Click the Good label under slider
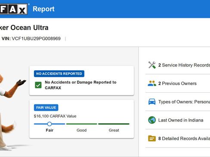Viewport: 210px width, 157px height. tap(82, 130)
